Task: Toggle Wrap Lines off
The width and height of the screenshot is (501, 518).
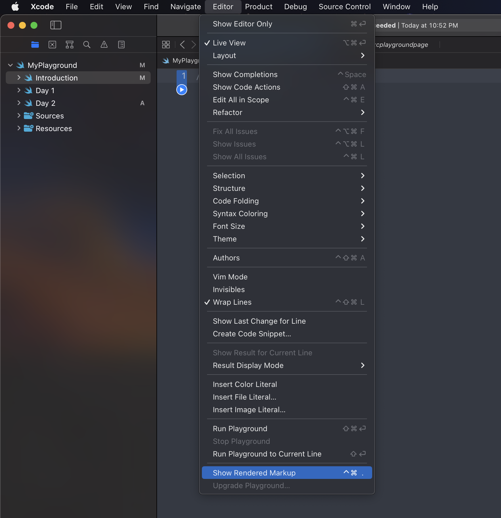Action: tap(232, 302)
